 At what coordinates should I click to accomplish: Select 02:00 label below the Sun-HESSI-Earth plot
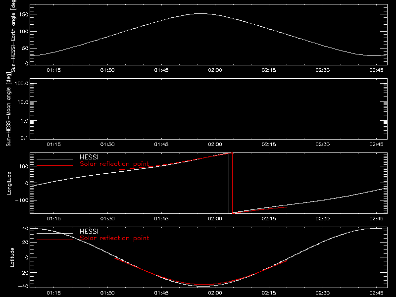pos(215,70)
